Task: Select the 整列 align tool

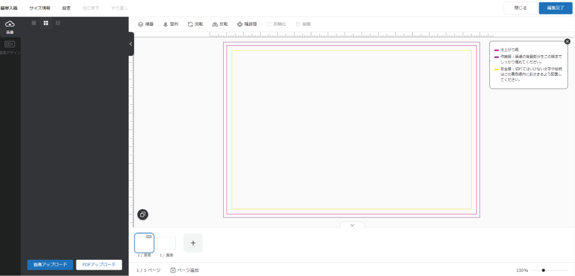Action: point(170,24)
